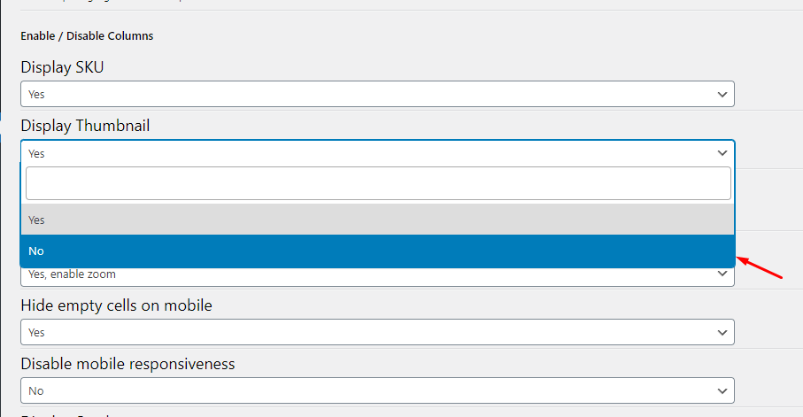Viewport: 803px width, 417px height.
Task: Click Hide empty cells on mobile chevron
Action: [x=722, y=333]
